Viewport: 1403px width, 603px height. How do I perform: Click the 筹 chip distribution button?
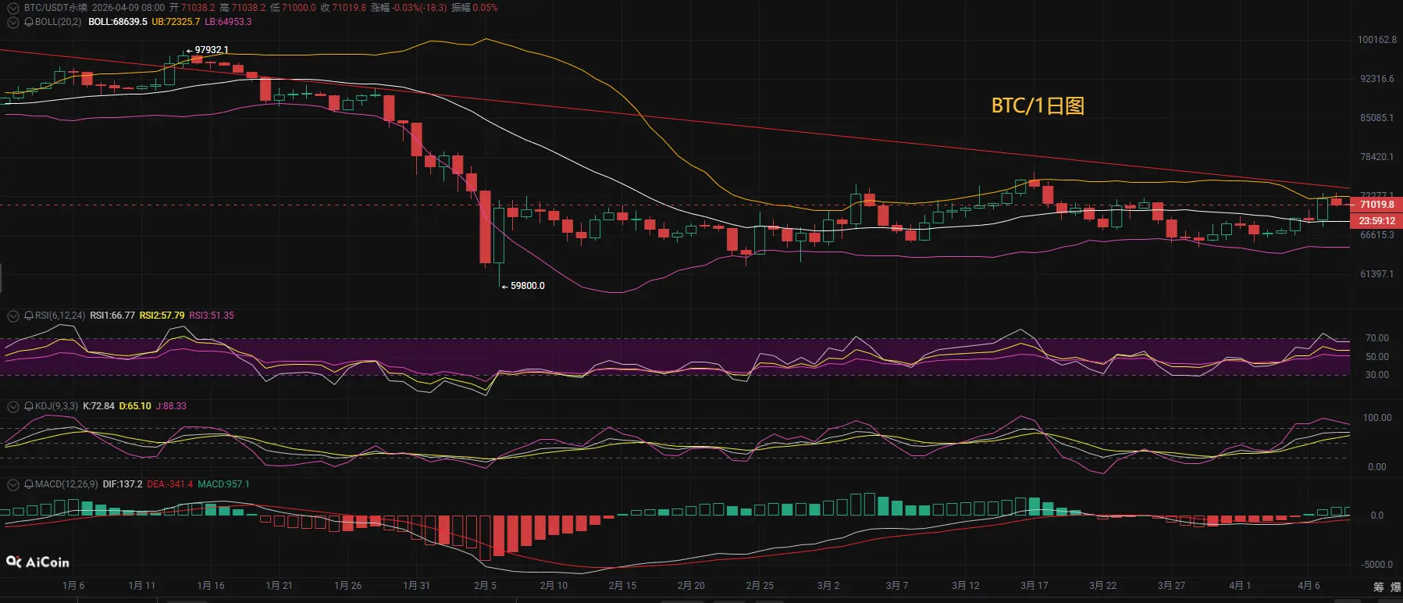click(x=1379, y=587)
